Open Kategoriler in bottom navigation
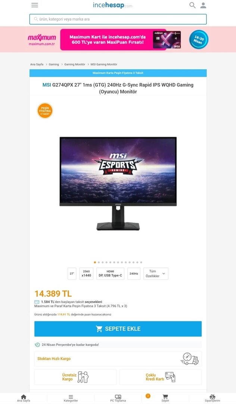The height and width of the screenshot is (404, 236). [x=71, y=398]
